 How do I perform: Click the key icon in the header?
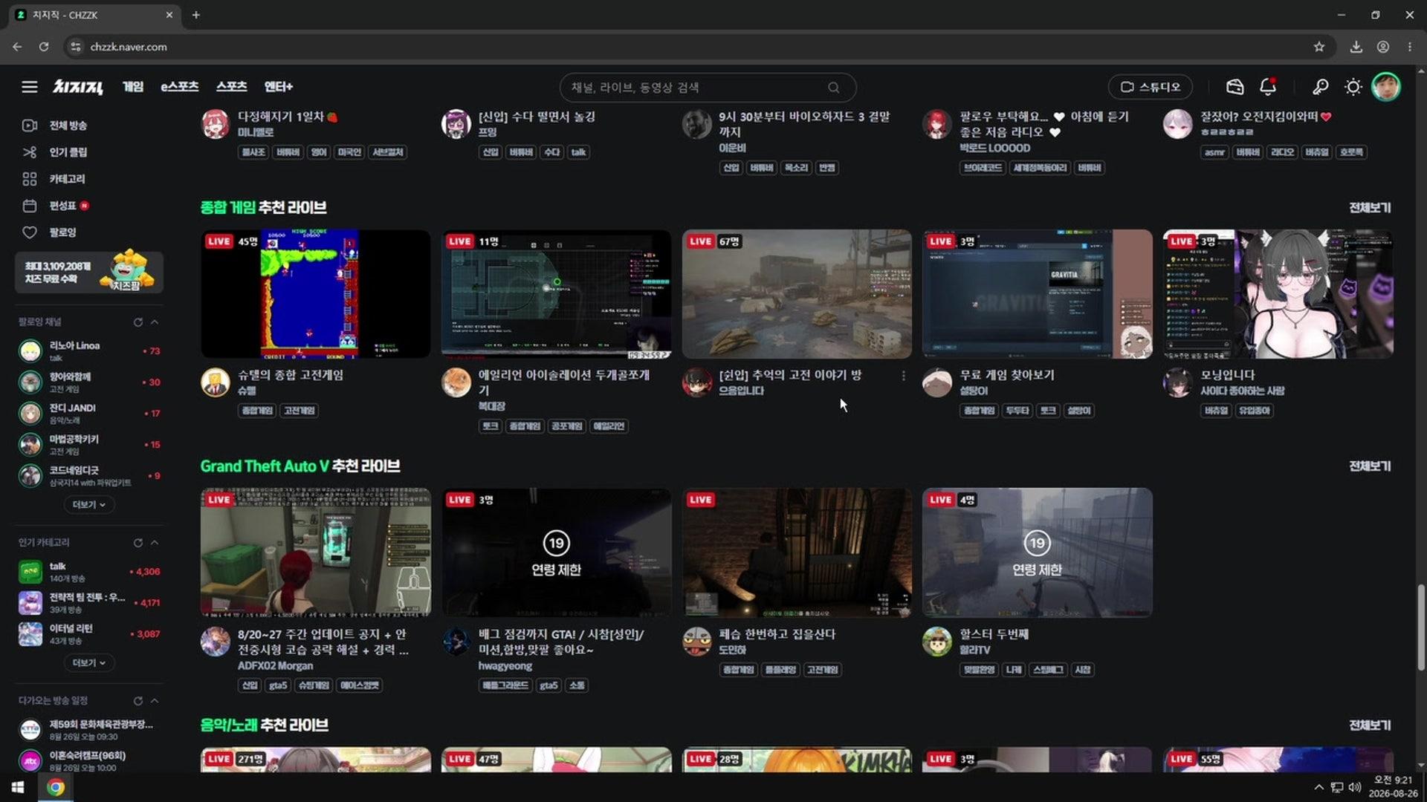click(1320, 87)
